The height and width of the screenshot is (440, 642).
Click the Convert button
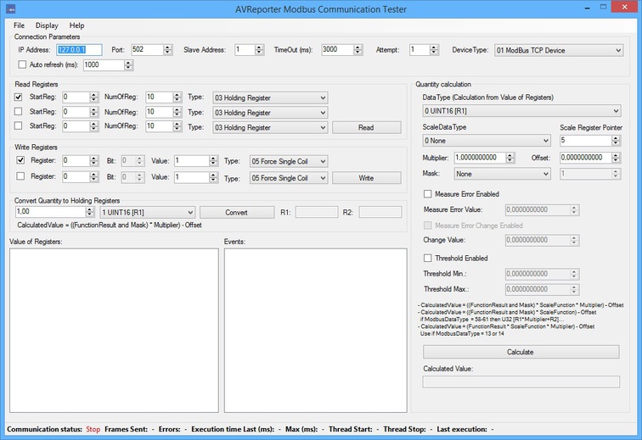coord(237,212)
